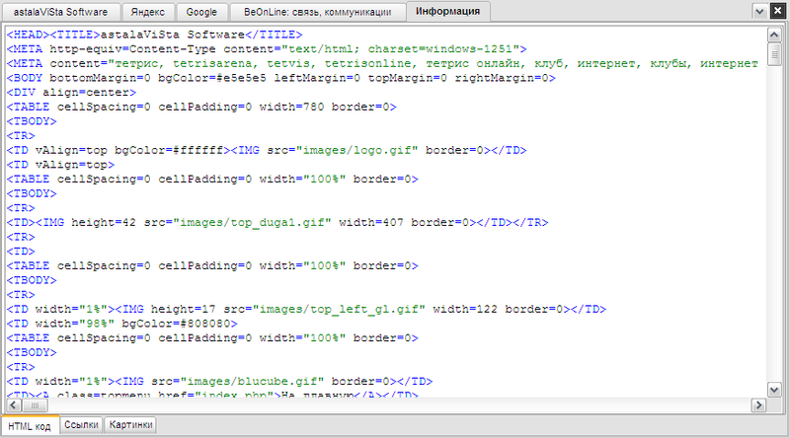Close the current tab with the X button
Image resolution: width=790 pixels, height=438 pixels.
777,11
